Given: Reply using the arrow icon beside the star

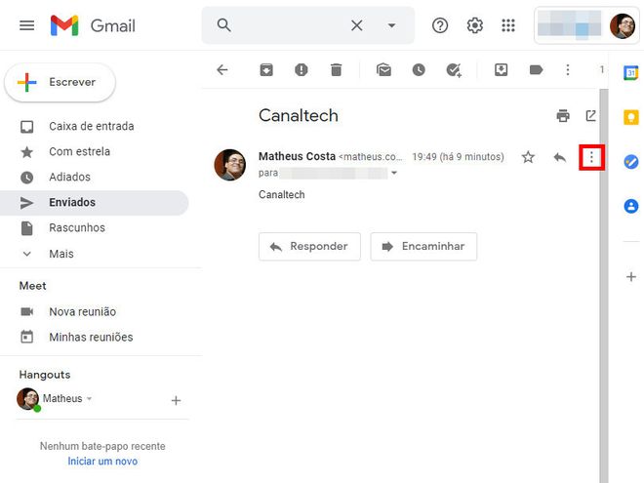Looking at the screenshot, I should coord(559,157).
